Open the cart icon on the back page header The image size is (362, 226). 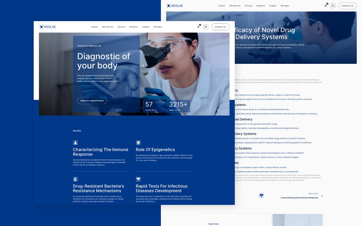tap(325, 6)
